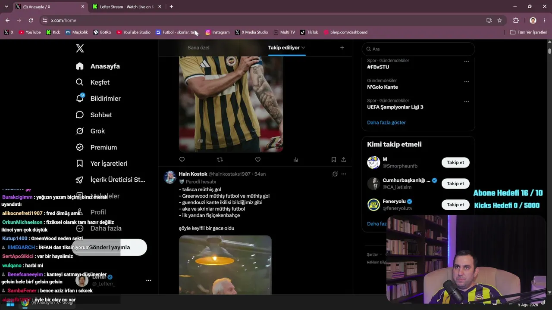Close the Anasayfa / X browser tab
The width and height of the screenshot is (552, 310).
[83, 7]
